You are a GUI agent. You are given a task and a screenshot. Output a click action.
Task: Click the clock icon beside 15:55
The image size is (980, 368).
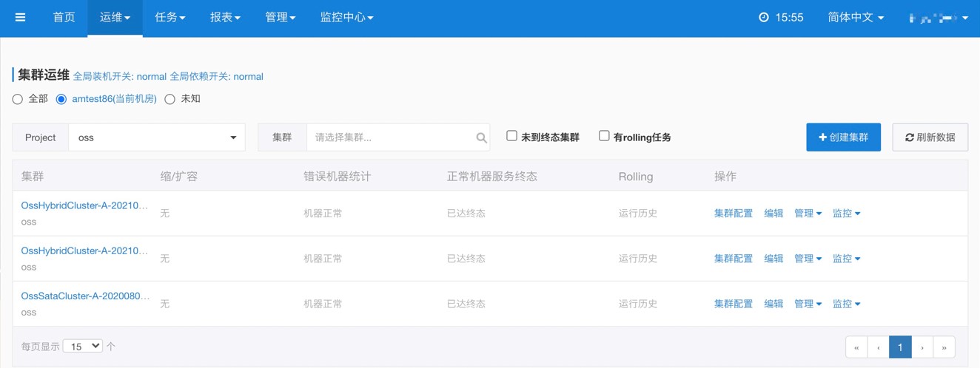764,17
